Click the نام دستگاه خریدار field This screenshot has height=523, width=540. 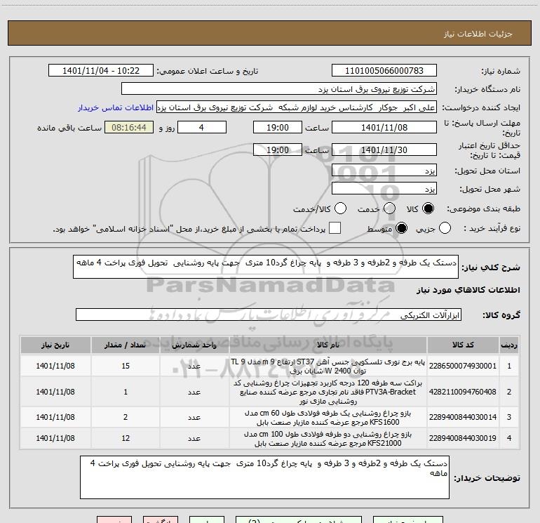tap(279, 89)
